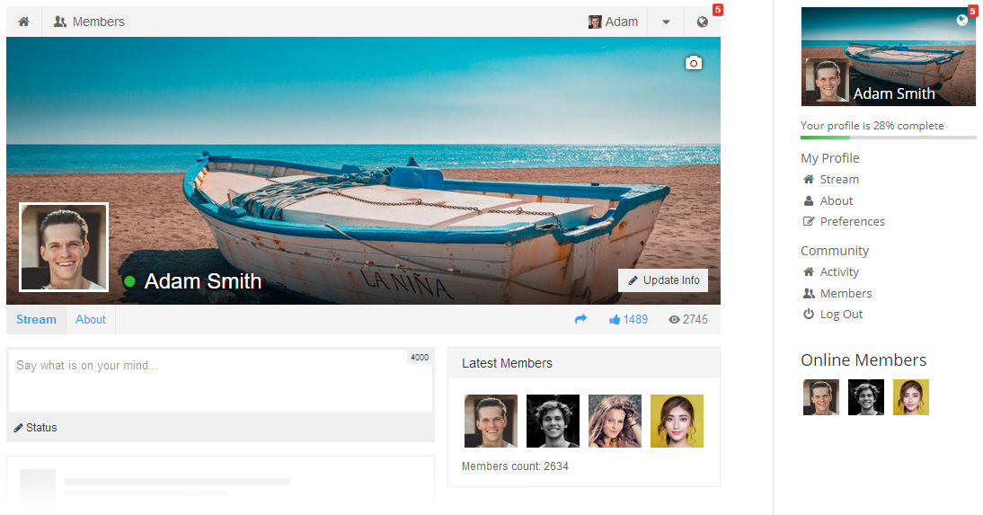This screenshot has height=515, width=983.
Task: Open Activity in Community sidebar
Action: pyautogui.click(x=839, y=271)
